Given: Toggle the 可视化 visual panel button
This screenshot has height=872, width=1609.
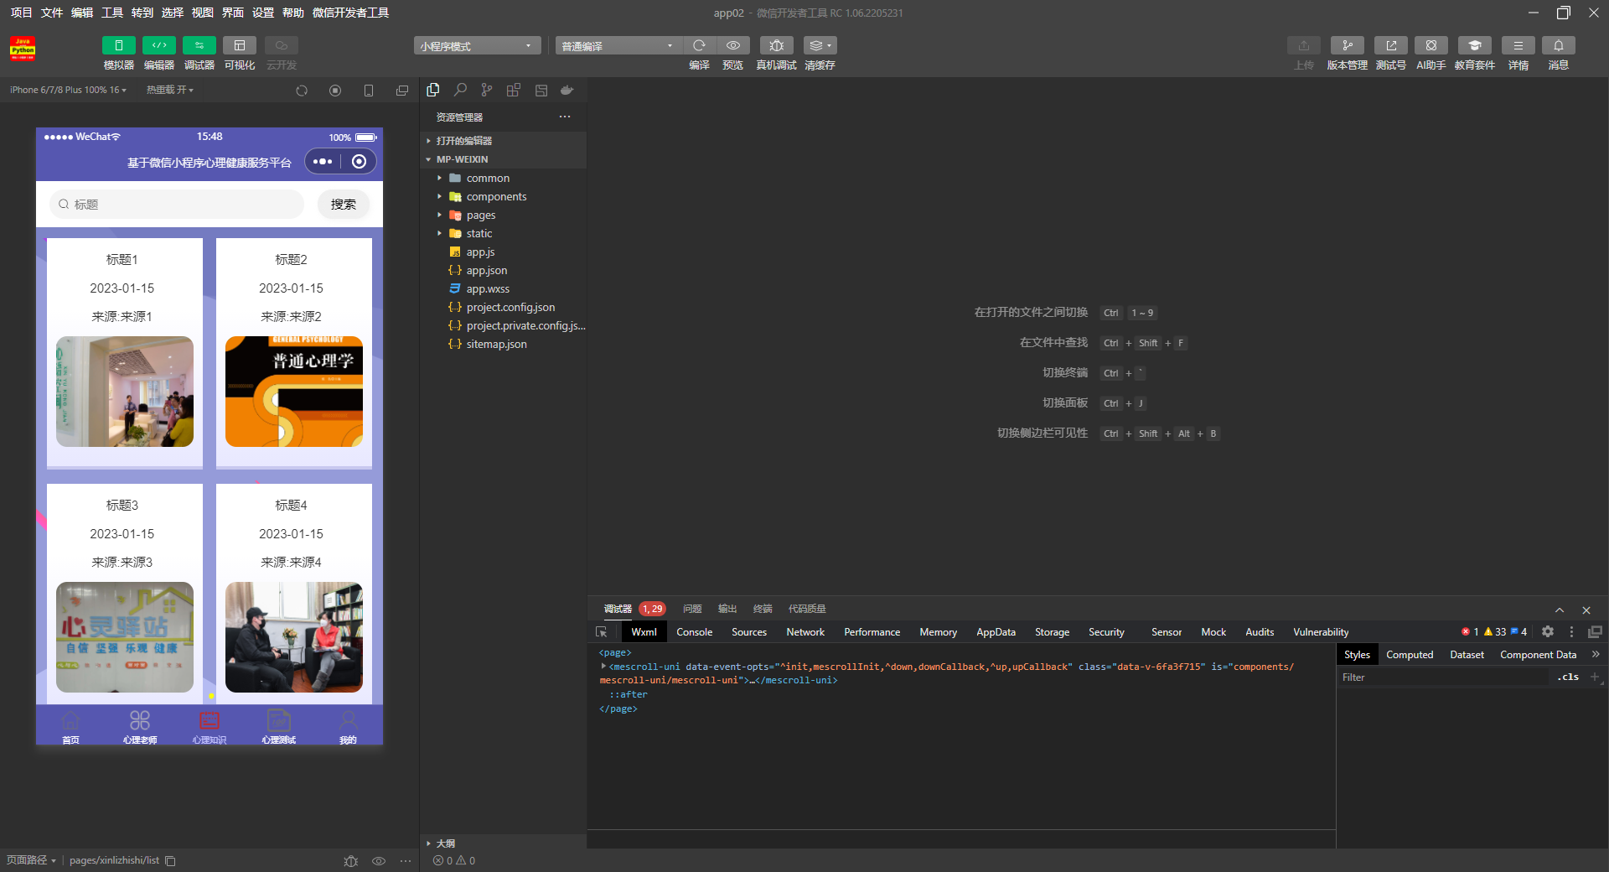Looking at the screenshot, I should pyautogui.click(x=239, y=45).
